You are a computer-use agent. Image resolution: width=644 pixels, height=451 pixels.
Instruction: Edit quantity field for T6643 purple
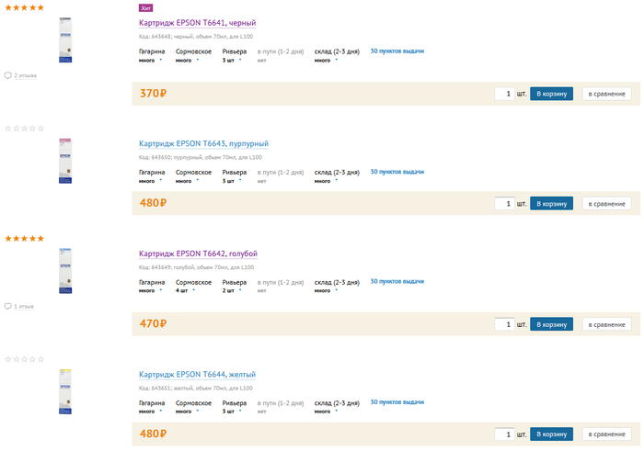[504, 204]
